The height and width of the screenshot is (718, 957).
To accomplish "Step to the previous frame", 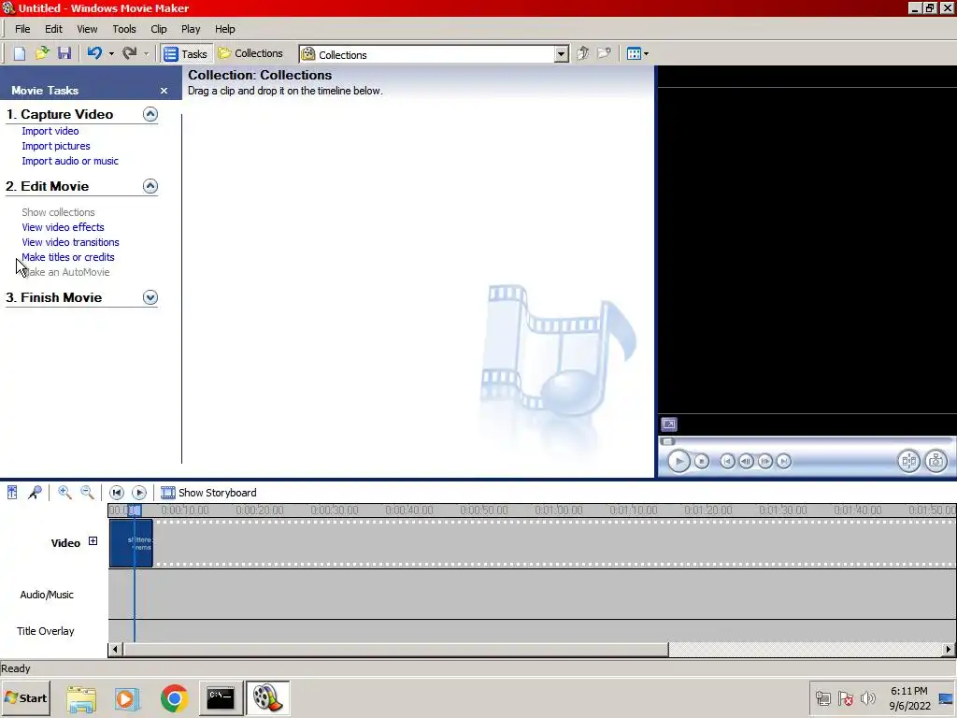I will [x=746, y=461].
